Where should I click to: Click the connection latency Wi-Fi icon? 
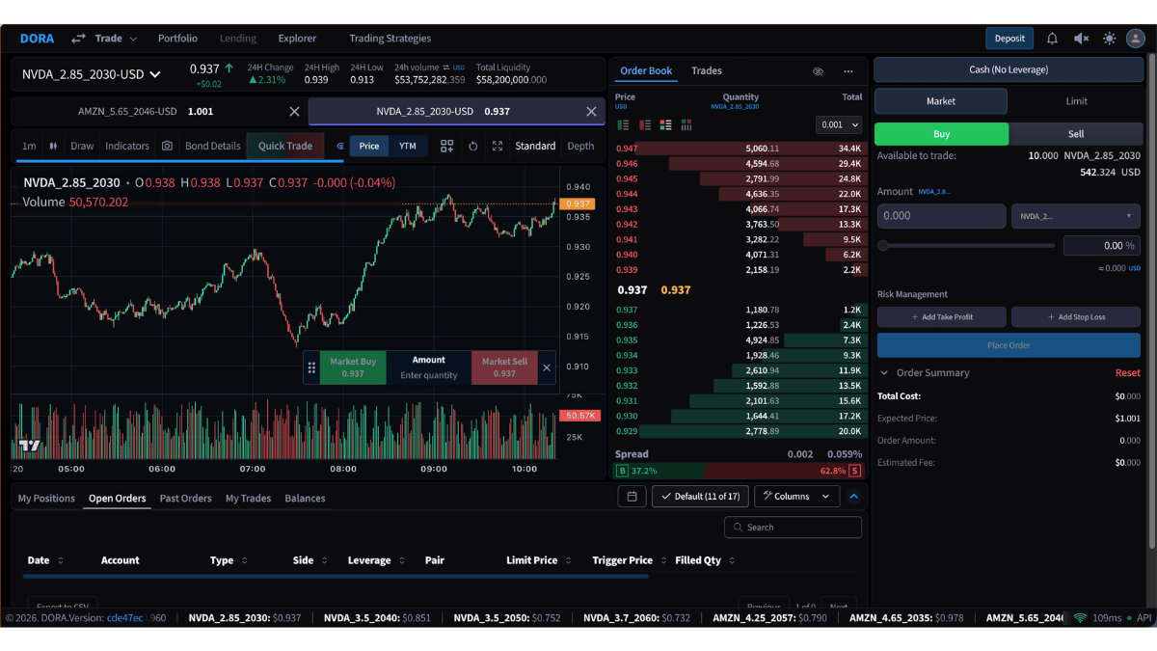(x=1080, y=618)
